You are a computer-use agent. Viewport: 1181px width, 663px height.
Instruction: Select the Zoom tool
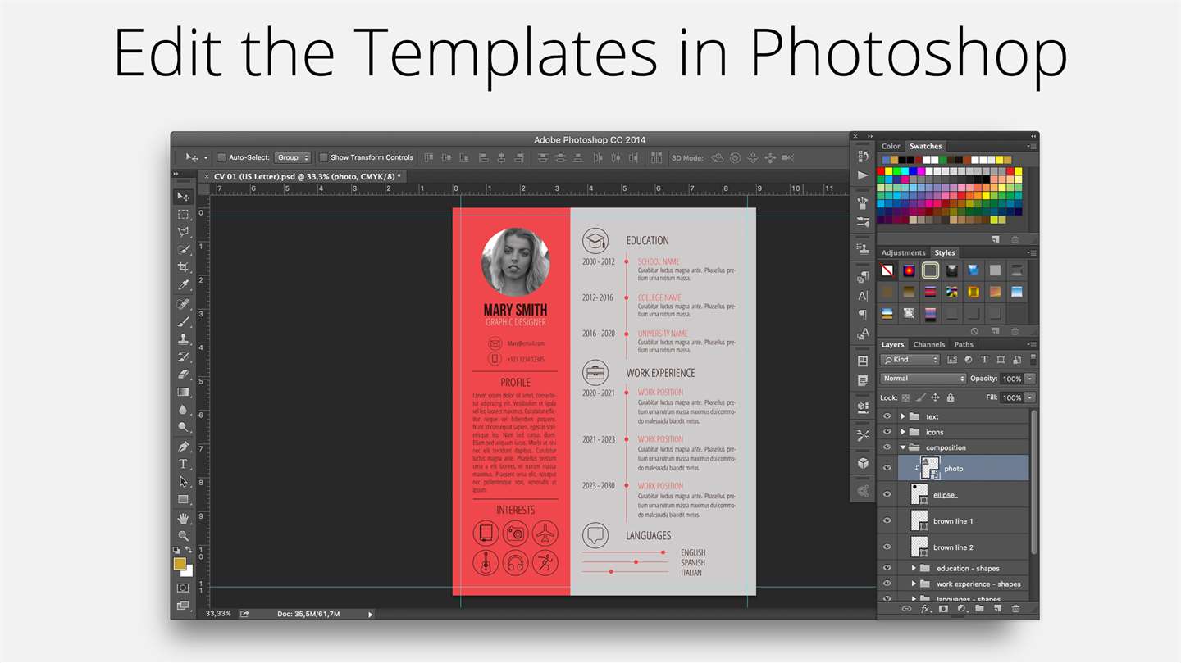pyautogui.click(x=183, y=536)
